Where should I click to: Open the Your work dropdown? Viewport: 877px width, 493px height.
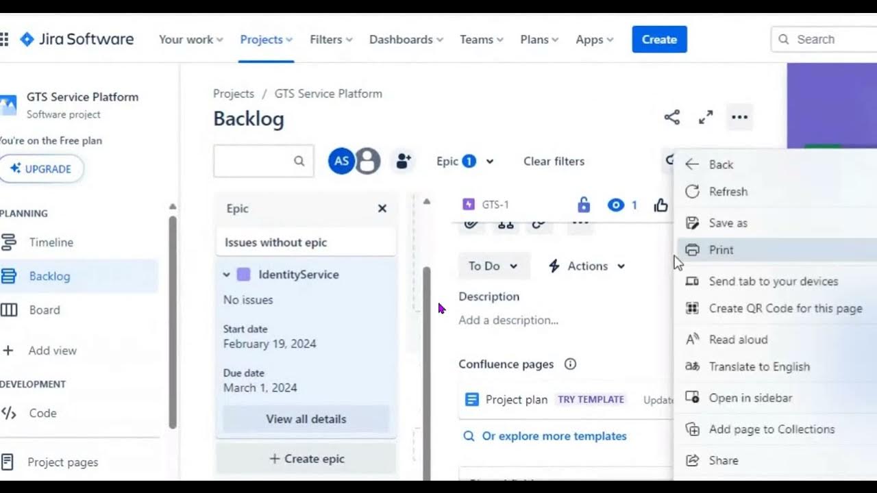click(x=191, y=39)
